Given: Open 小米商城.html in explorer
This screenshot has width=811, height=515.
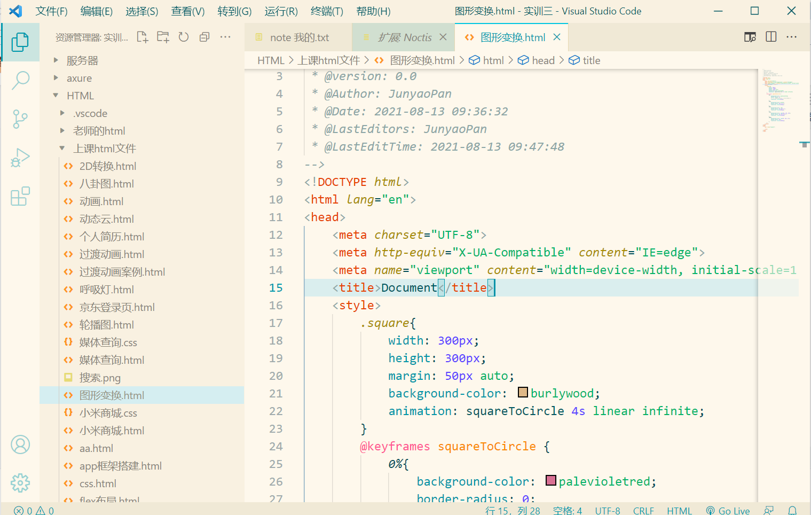Looking at the screenshot, I should [141, 431].
